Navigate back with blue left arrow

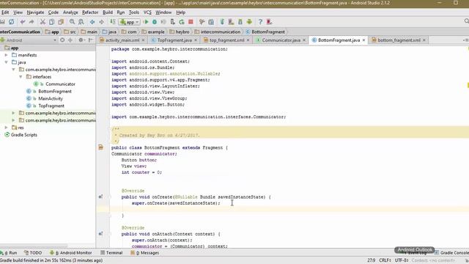point(92,22)
